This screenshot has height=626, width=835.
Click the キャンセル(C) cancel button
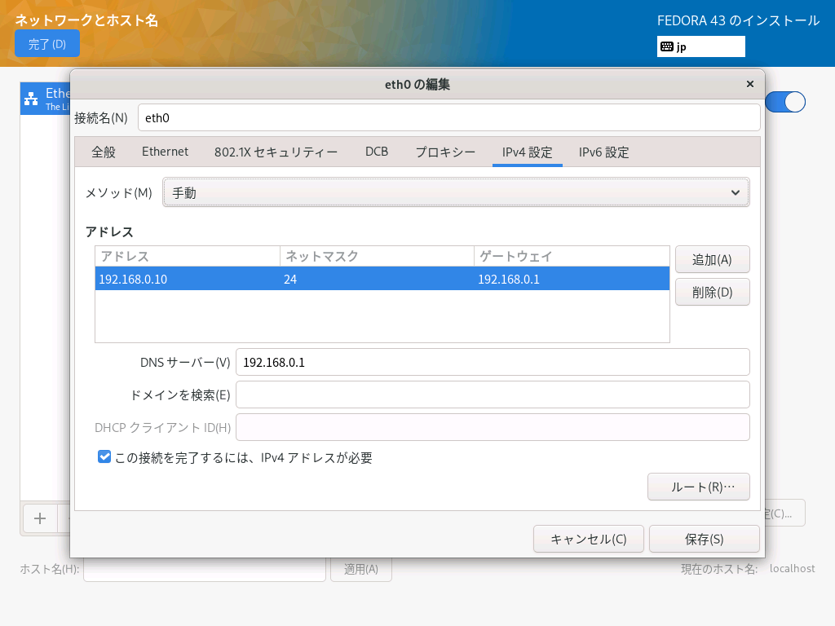[x=588, y=539]
